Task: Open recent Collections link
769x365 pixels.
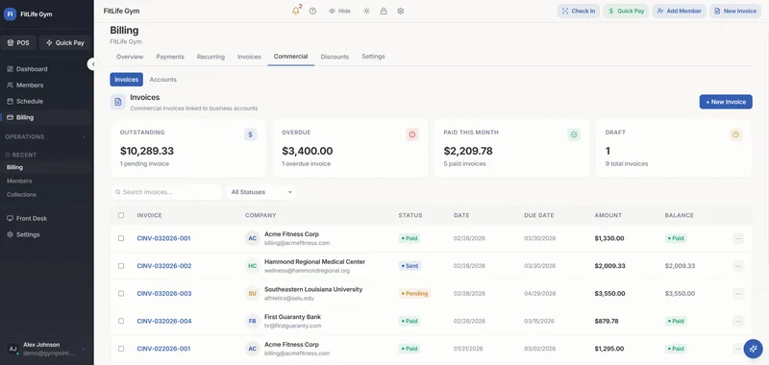Action: click(21, 194)
